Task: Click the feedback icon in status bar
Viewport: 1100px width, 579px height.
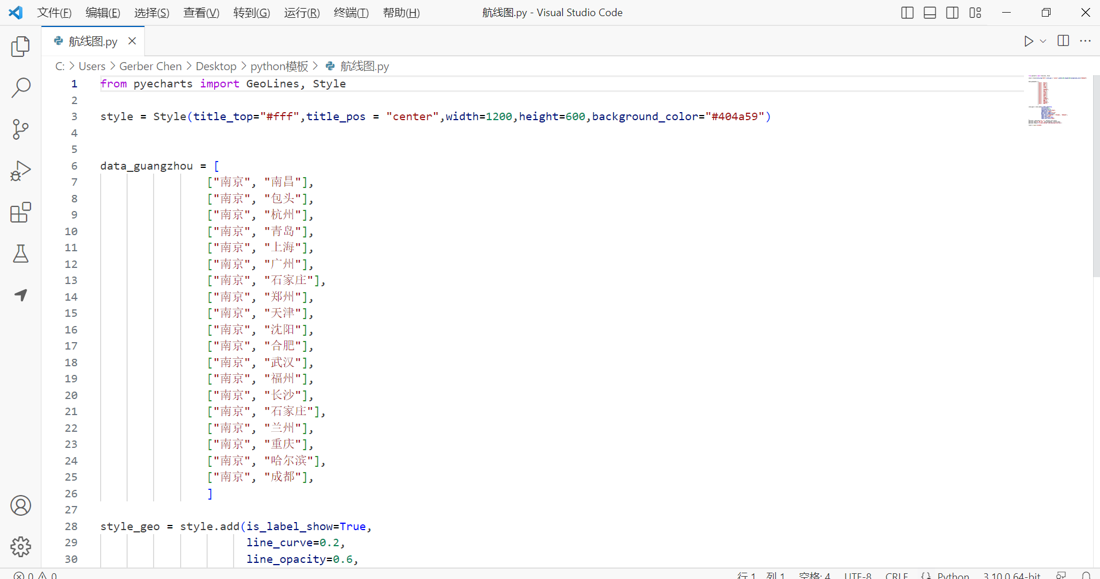Action: (x=1061, y=575)
